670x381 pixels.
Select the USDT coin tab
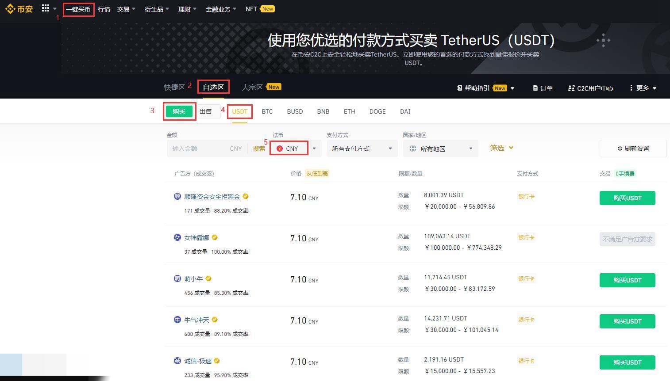240,111
